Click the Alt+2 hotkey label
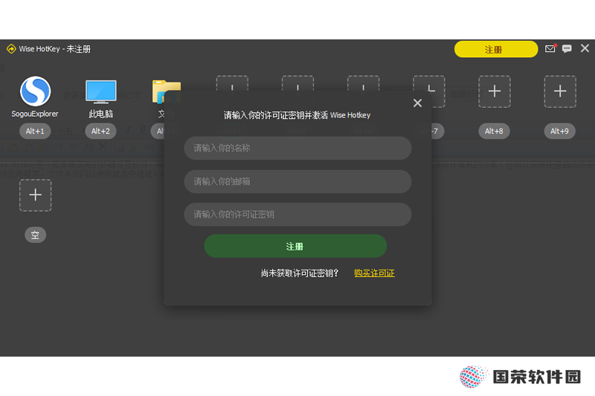595x396 pixels. 100,131
